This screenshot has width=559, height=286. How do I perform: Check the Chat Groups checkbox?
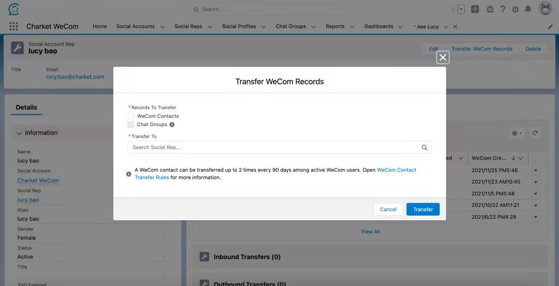(131, 125)
